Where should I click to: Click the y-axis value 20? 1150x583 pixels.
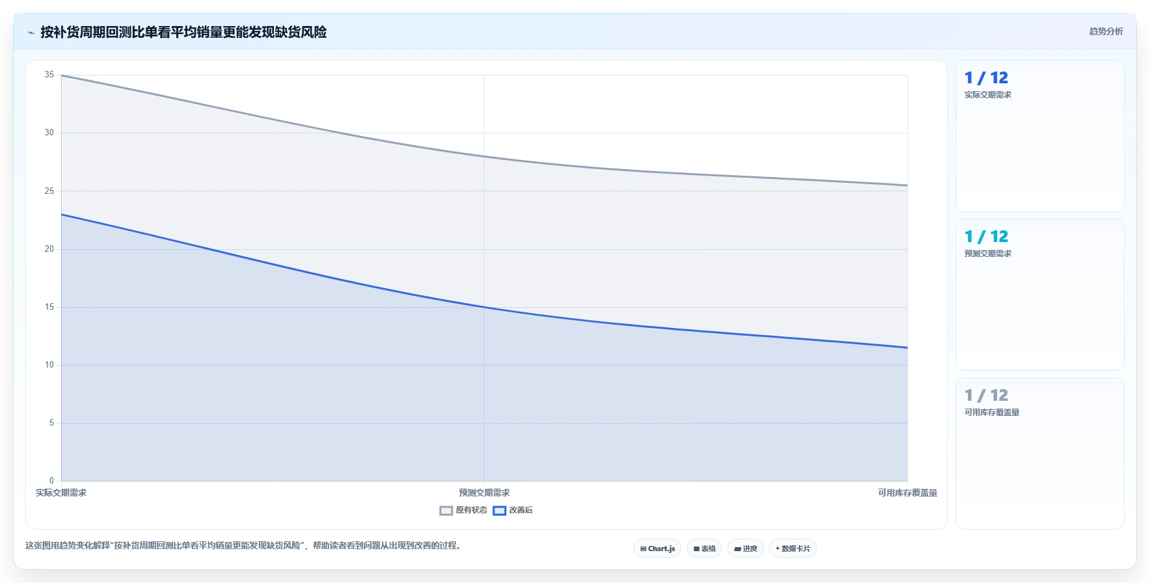click(49, 249)
